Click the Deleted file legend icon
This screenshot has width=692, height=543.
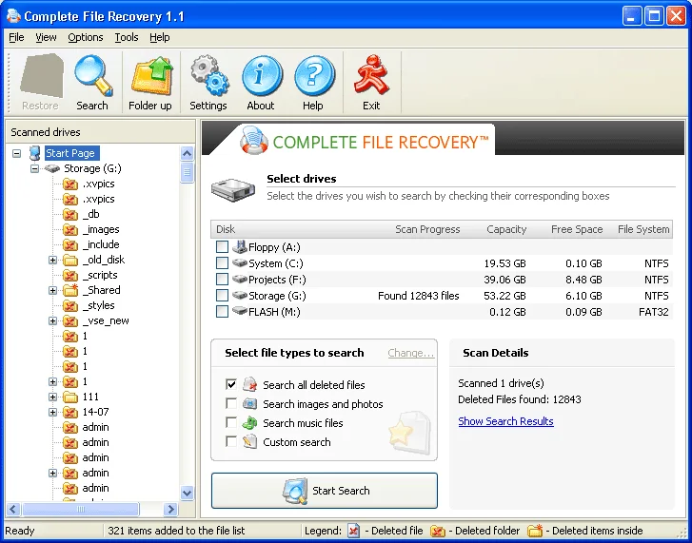point(353,531)
